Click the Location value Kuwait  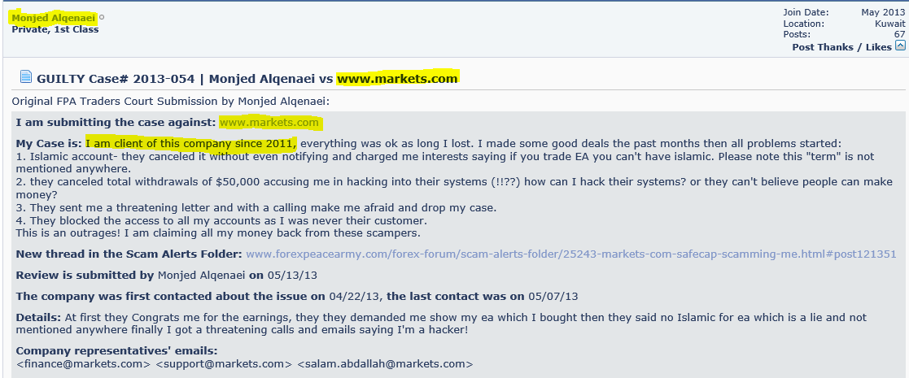889,24
